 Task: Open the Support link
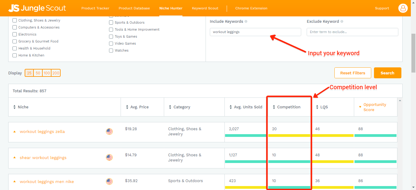(382, 8)
